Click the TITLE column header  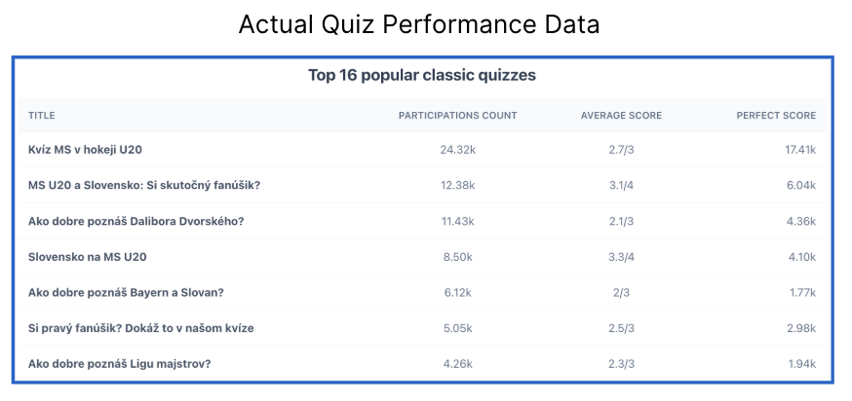tap(41, 116)
